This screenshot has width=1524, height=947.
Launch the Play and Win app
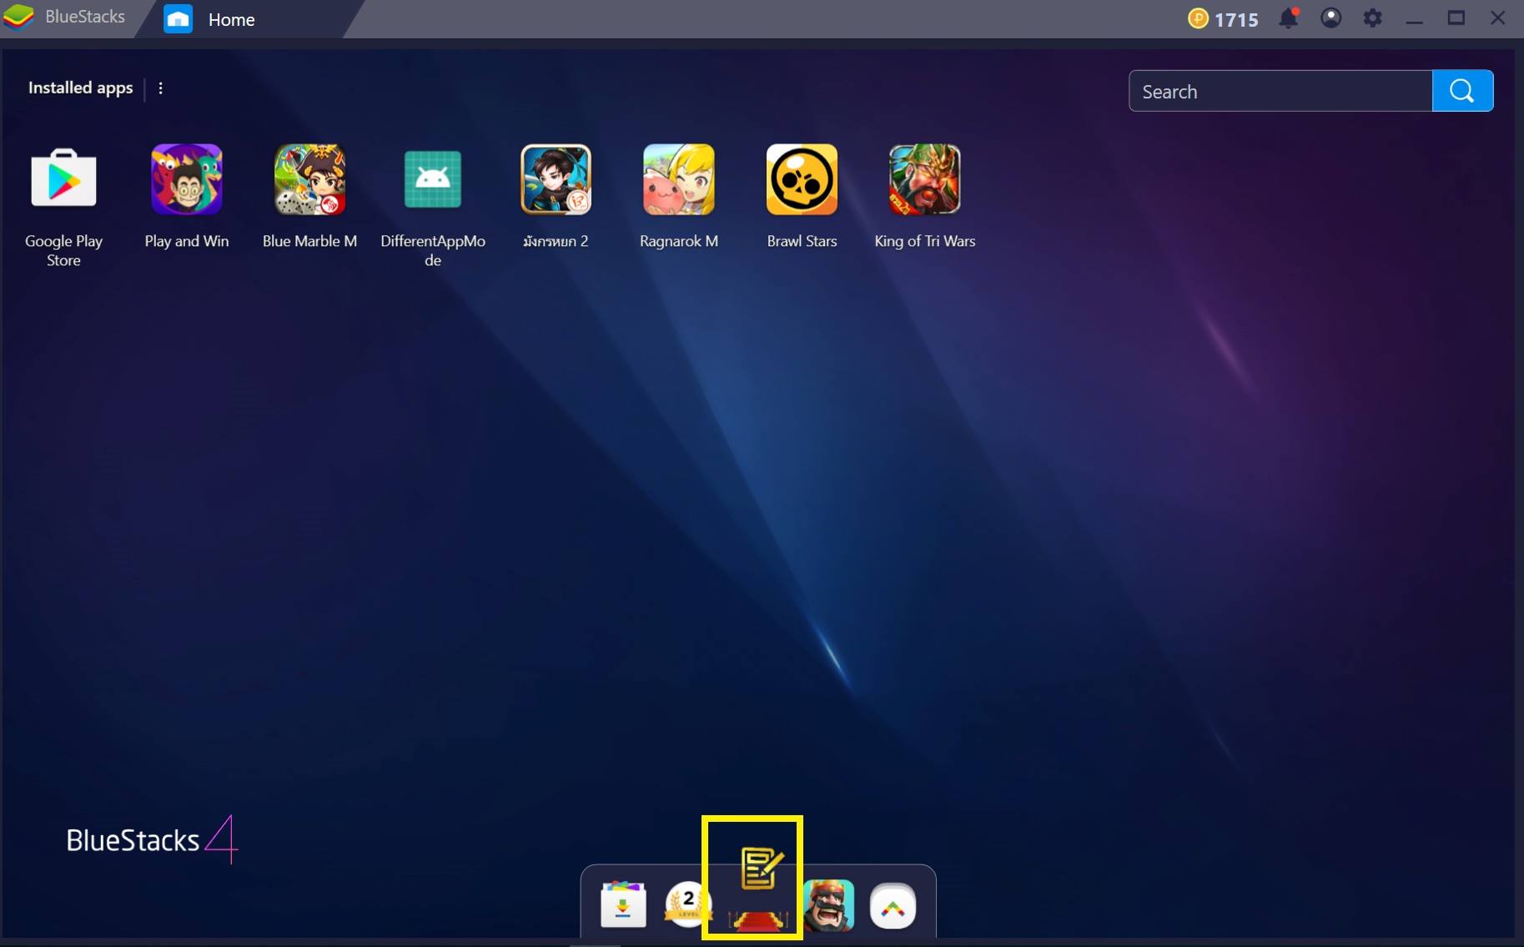coord(186,179)
